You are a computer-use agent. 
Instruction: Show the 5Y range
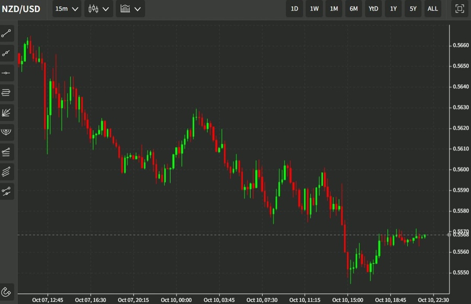413,8
